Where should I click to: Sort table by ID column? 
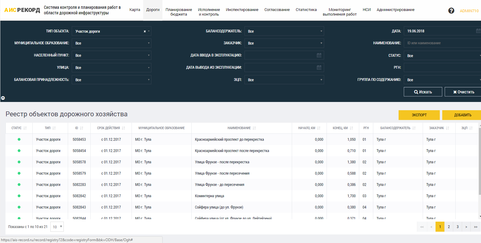click(x=81, y=128)
